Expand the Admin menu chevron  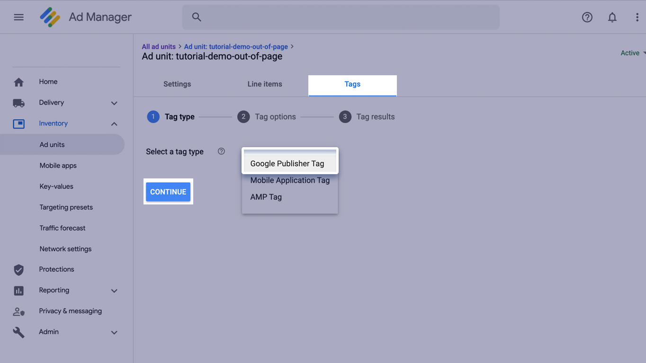(114, 332)
